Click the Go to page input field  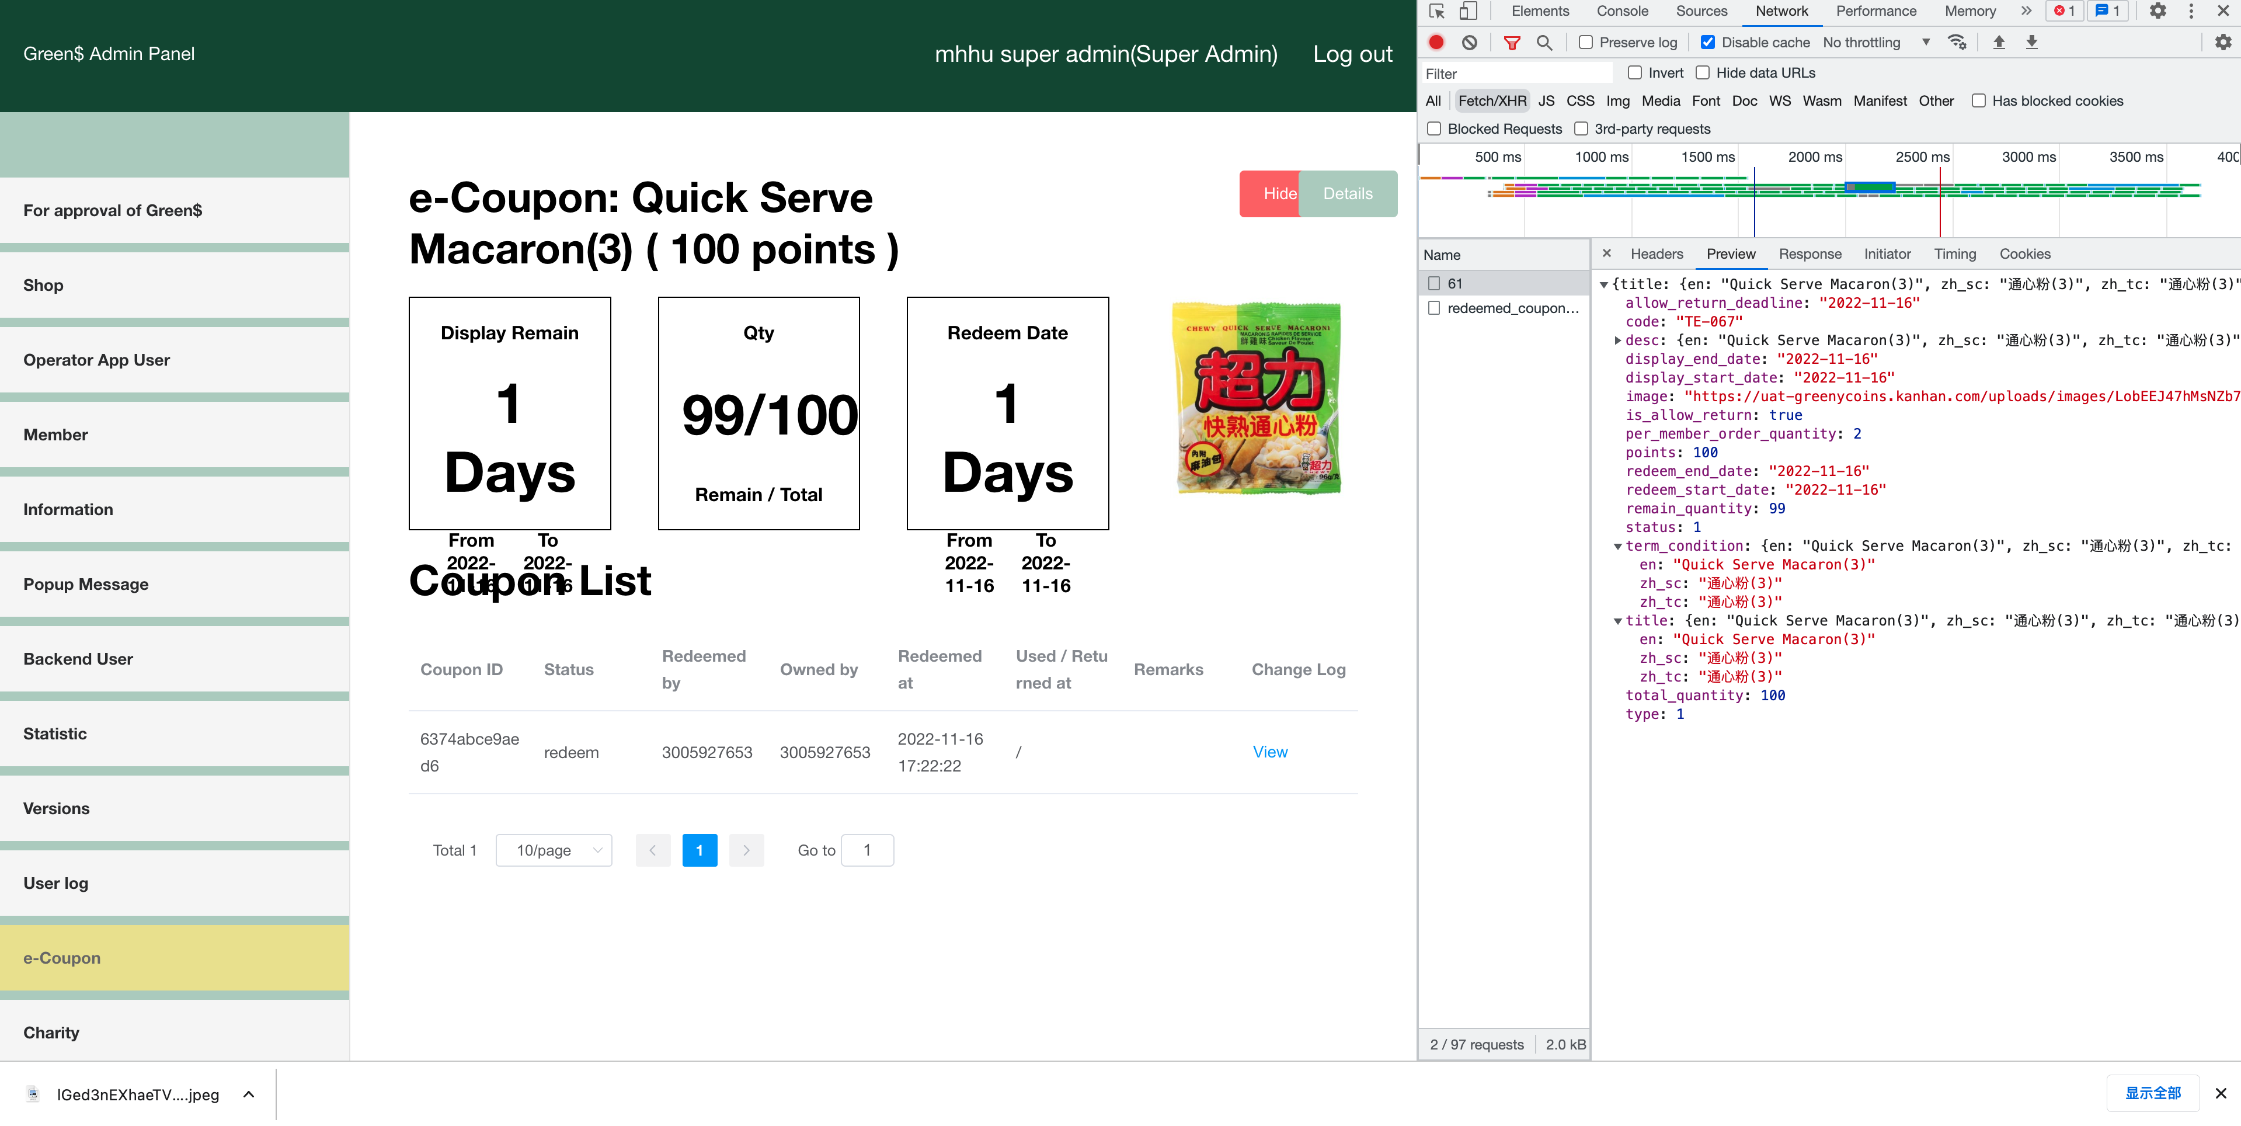[x=867, y=850]
